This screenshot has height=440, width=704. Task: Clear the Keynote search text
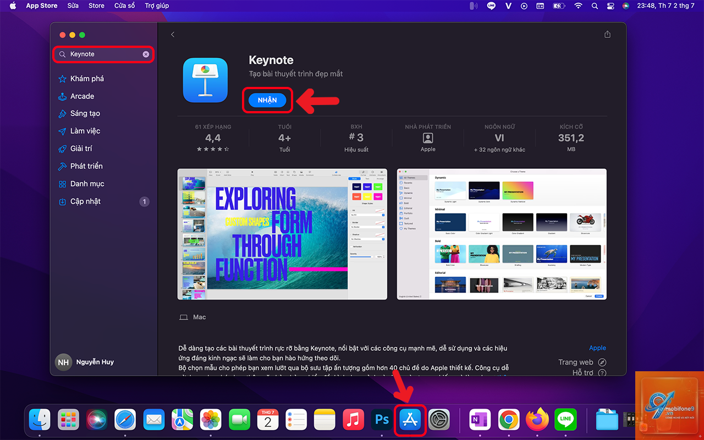pyautogui.click(x=146, y=54)
